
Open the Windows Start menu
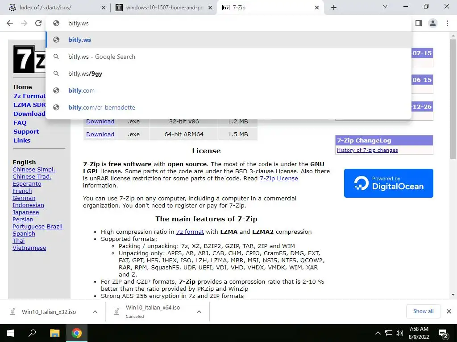point(11,333)
